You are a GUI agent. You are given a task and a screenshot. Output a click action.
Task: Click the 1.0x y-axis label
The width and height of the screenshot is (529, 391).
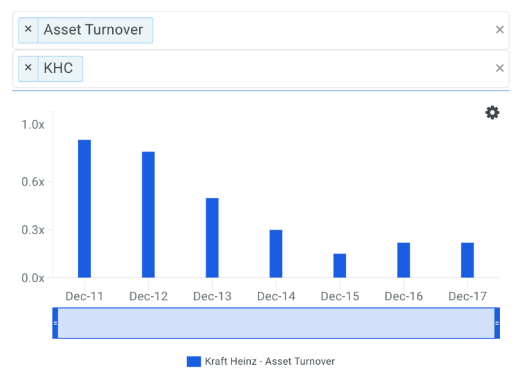point(33,125)
